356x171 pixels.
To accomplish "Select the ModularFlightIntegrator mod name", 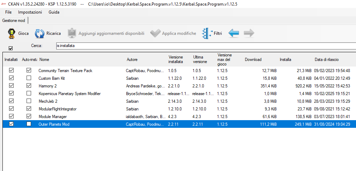I will coord(57,109).
